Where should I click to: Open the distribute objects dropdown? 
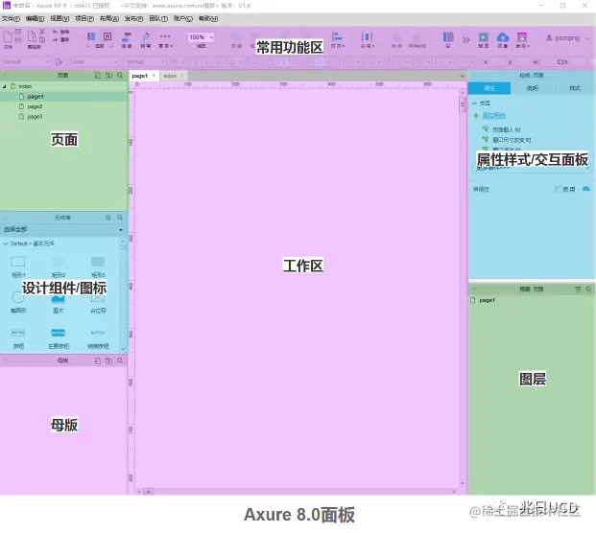coord(367,39)
